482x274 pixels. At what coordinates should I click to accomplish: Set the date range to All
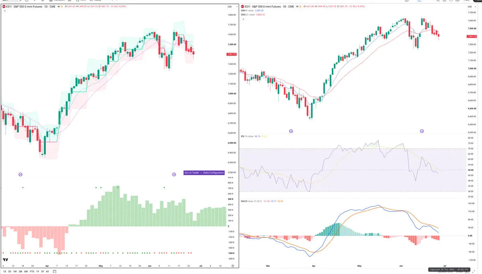[47, 272]
